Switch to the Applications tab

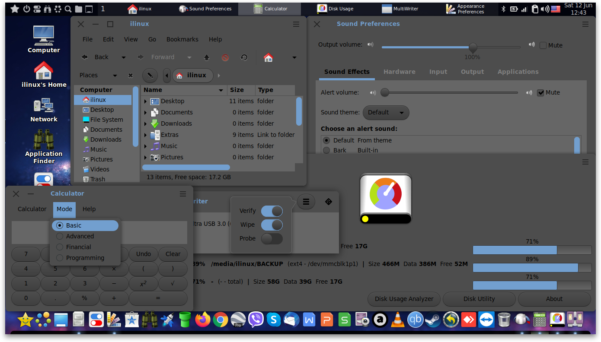(518, 72)
